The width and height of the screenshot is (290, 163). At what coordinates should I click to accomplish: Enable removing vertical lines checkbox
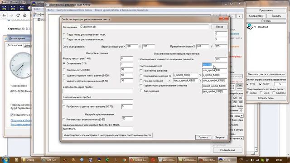pyautogui.click(x=64, y=81)
